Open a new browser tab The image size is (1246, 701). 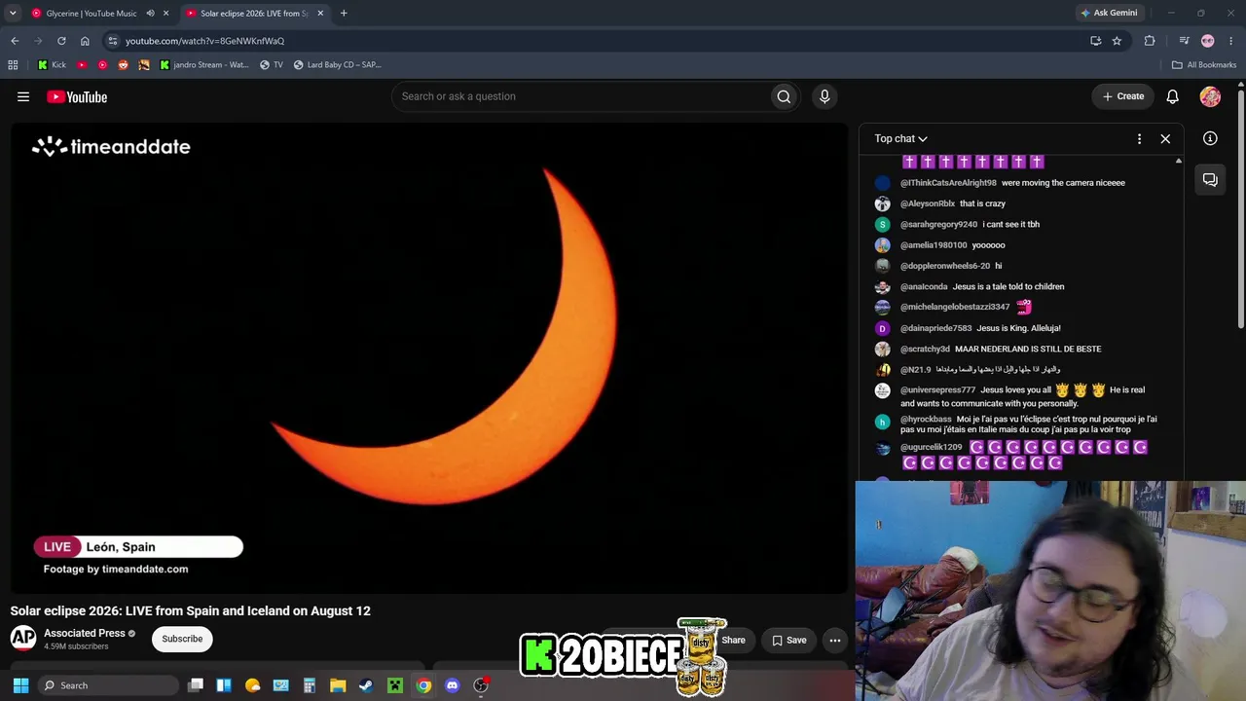pyautogui.click(x=344, y=14)
